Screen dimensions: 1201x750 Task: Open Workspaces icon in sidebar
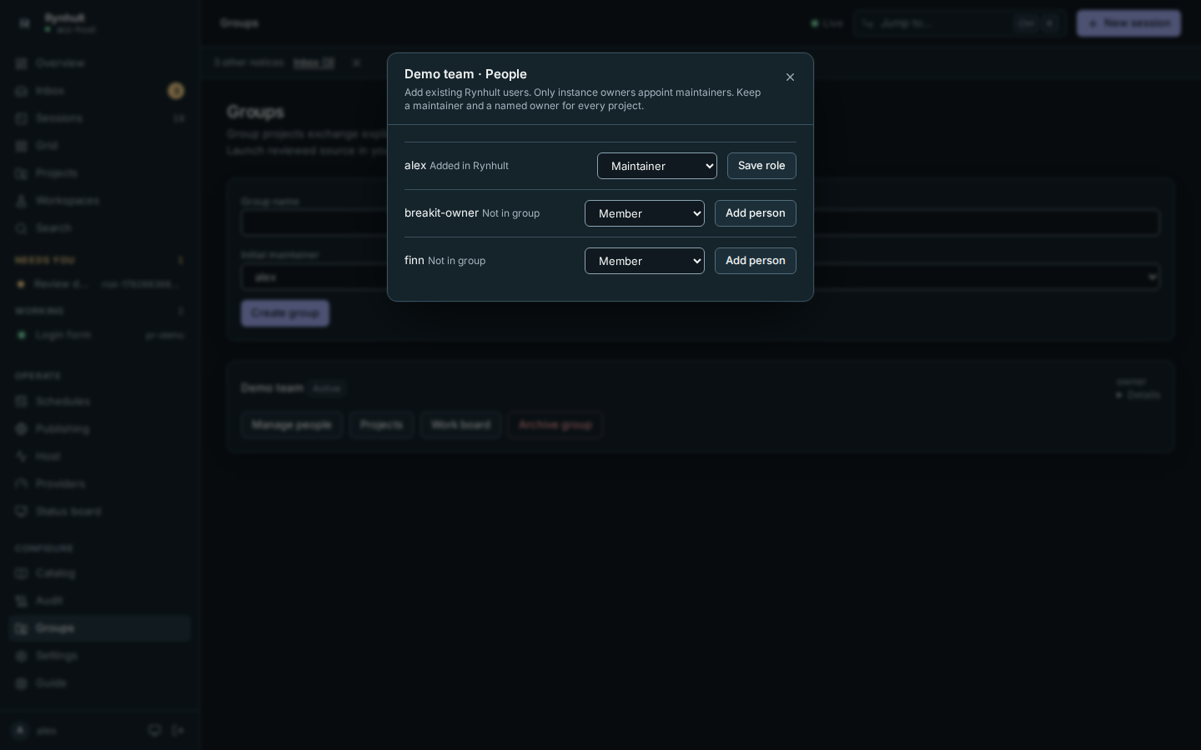click(x=22, y=201)
